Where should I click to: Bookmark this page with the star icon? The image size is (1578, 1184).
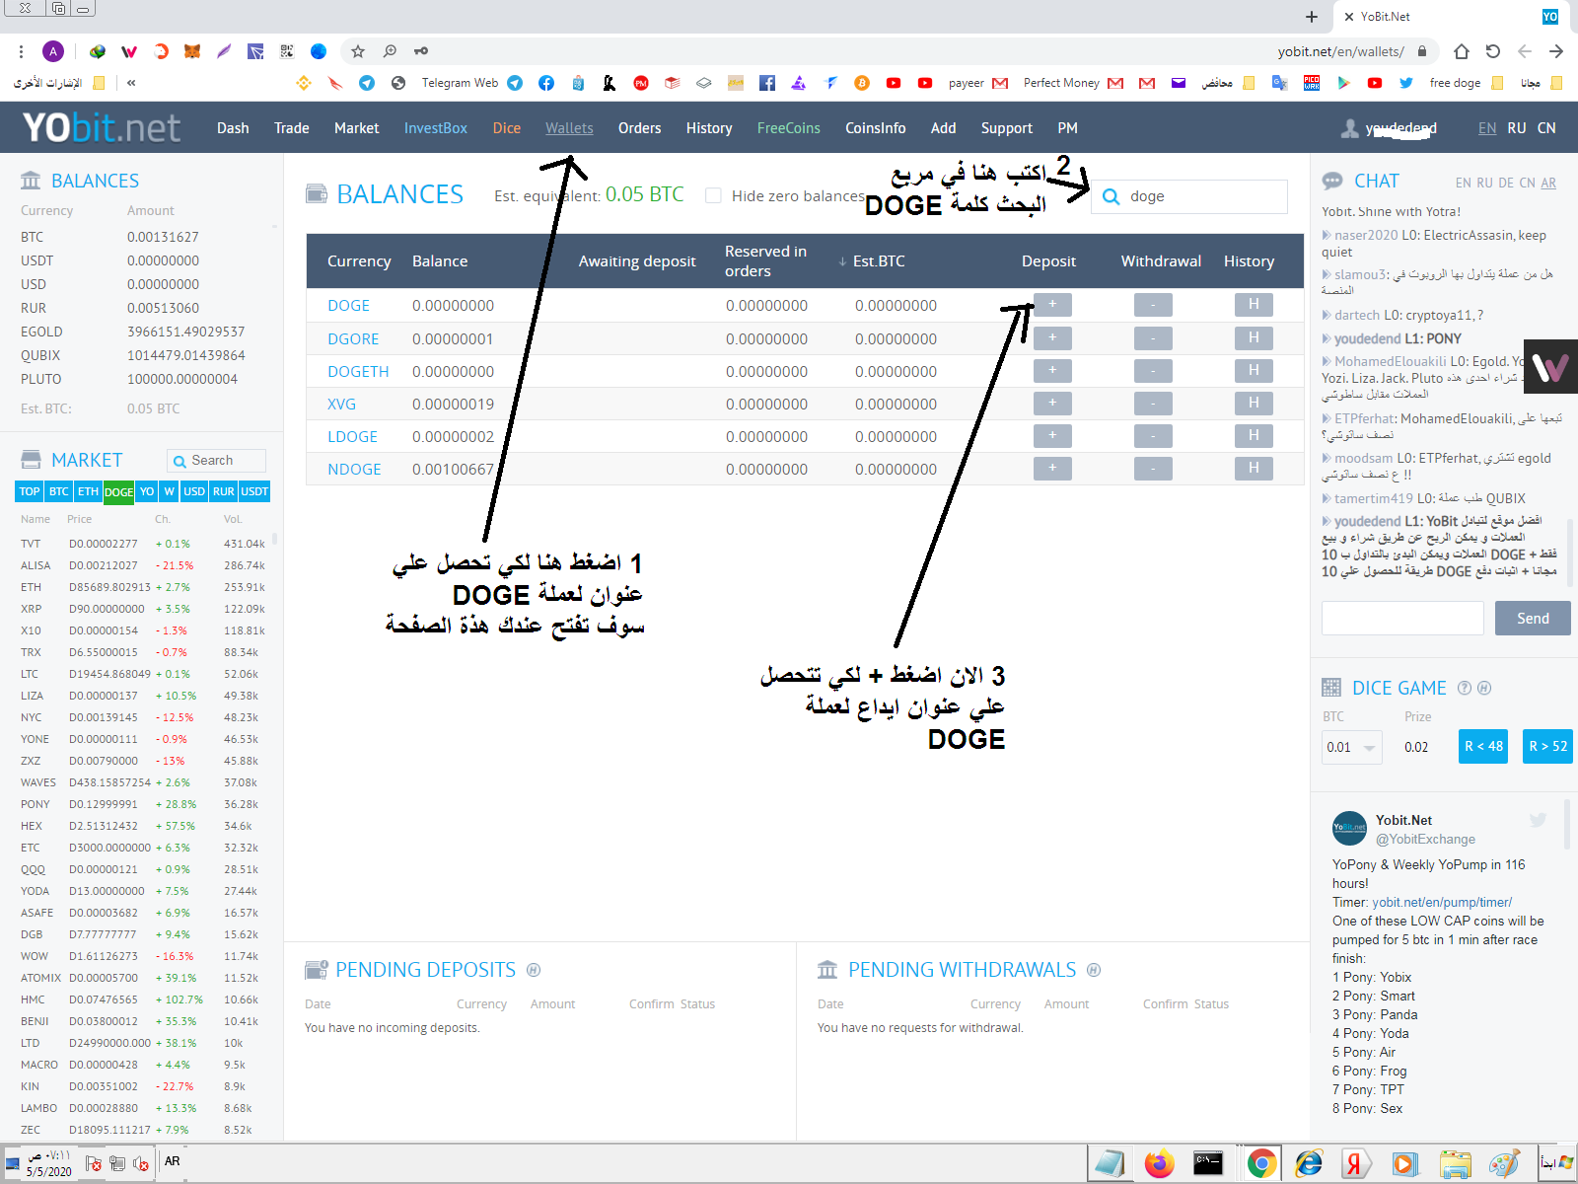click(x=358, y=51)
